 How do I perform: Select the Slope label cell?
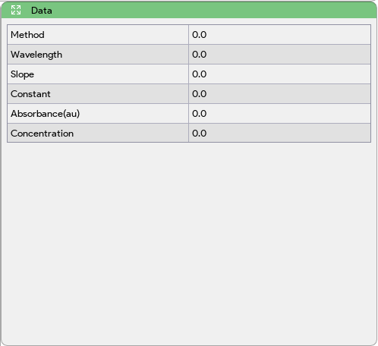click(x=98, y=74)
